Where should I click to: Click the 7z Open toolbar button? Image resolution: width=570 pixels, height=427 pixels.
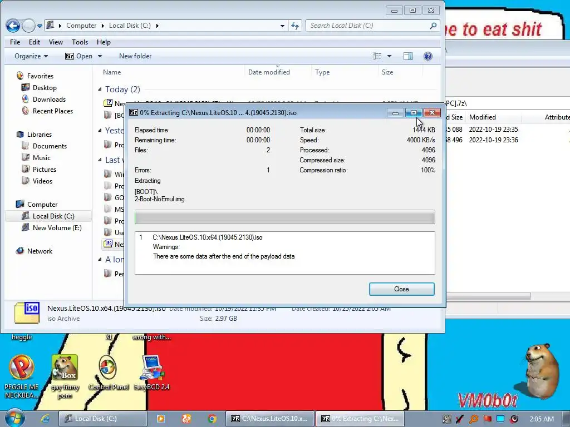[78, 56]
